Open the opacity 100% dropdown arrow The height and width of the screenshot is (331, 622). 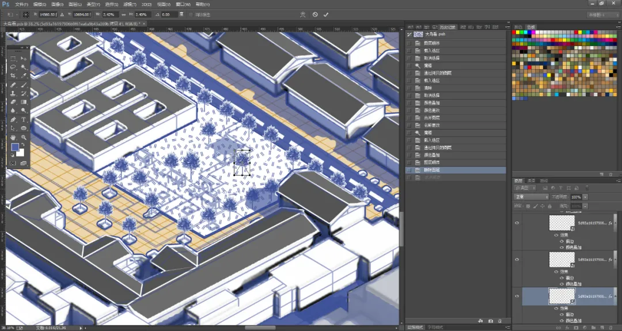click(x=585, y=197)
